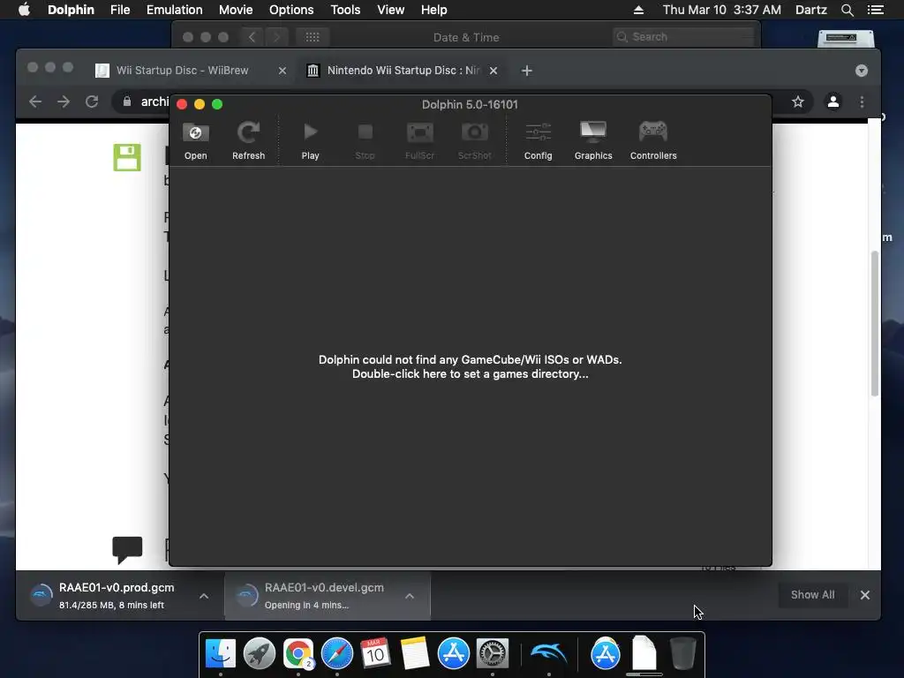The width and height of the screenshot is (904, 678).
Task: Click the Chrome page vertical scrollbar
Action: tap(874, 323)
